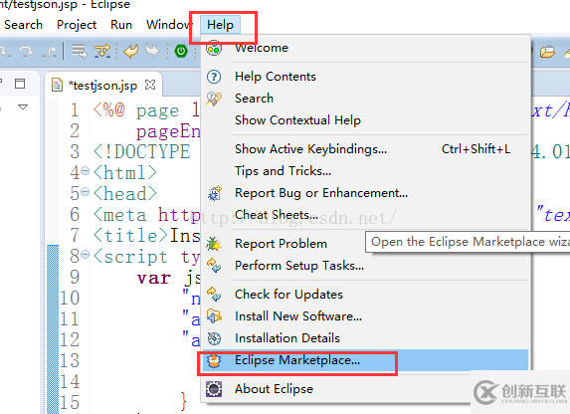
Task: Collapse the script tag fold marker
Action: click(x=85, y=254)
